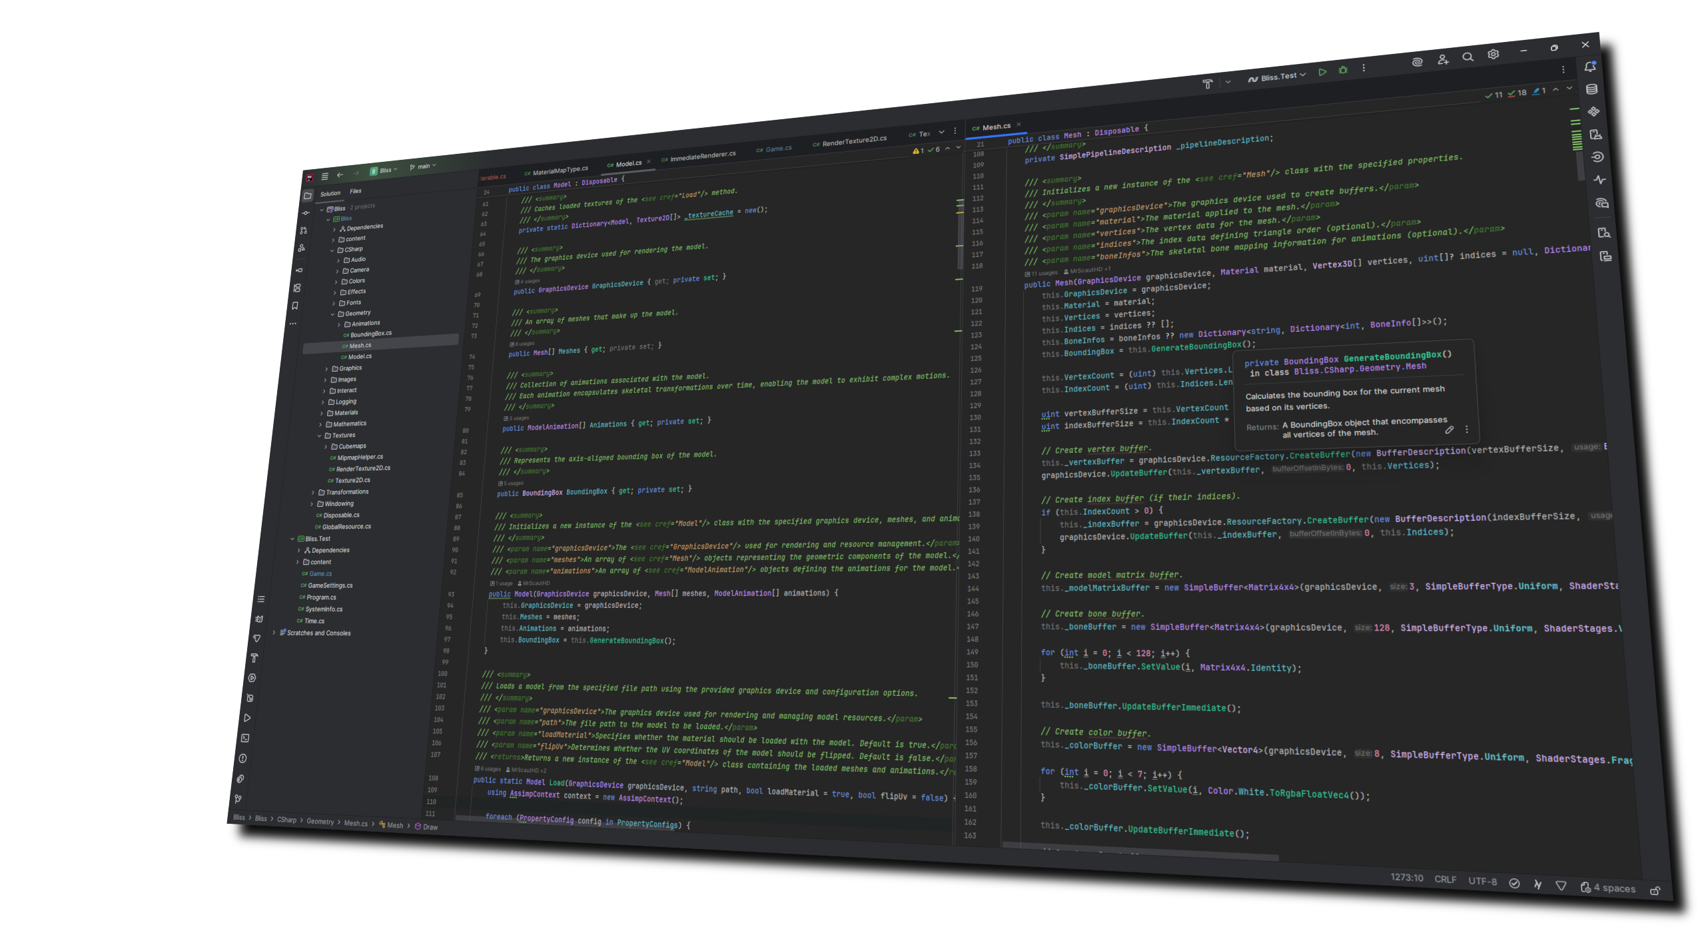Expand the Transformations folder
The width and height of the screenshot is (1704, 927).
coord(314,491)
